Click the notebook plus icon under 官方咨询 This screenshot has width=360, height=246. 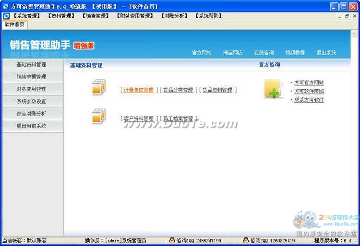point(273,89)
